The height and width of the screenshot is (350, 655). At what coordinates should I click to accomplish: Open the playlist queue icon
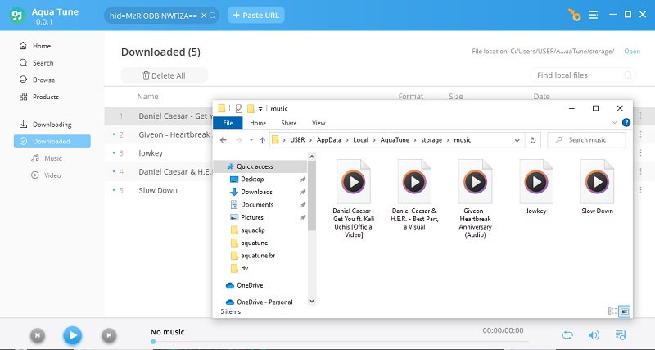click(621, 335)
